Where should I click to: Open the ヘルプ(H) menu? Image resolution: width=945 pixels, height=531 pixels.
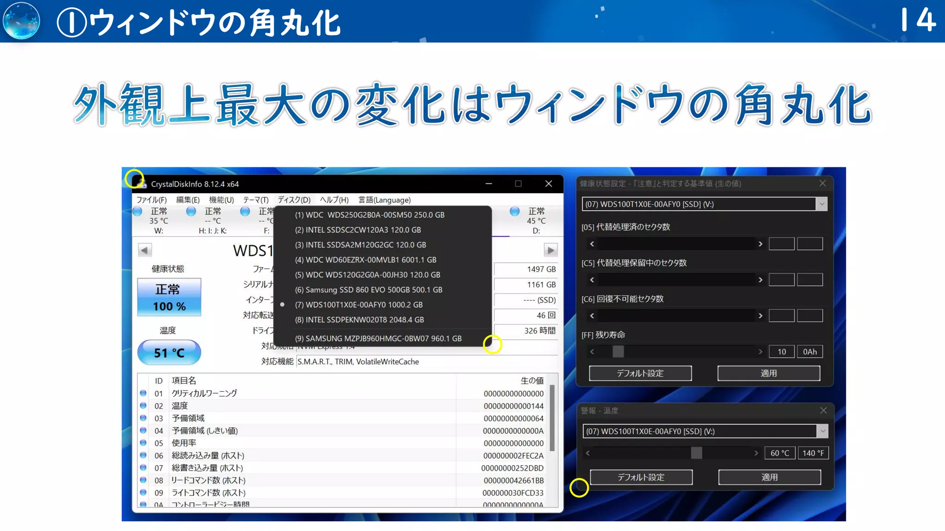click(x=334, y=200)
